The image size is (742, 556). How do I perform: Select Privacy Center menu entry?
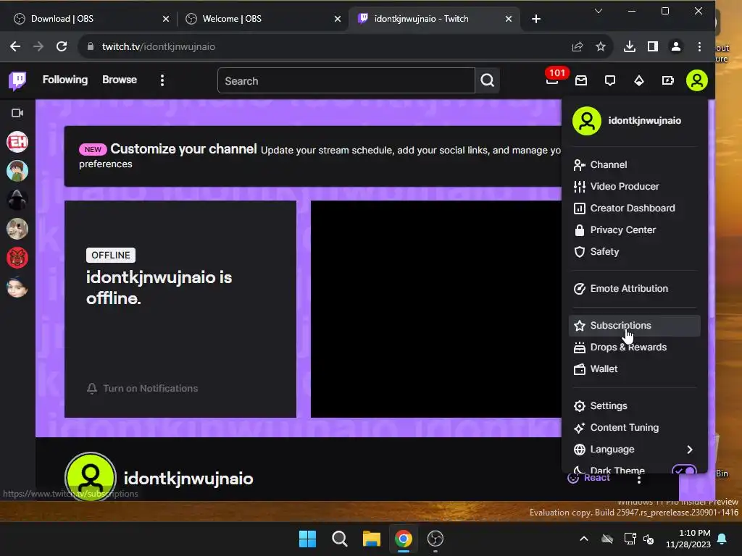634,229
